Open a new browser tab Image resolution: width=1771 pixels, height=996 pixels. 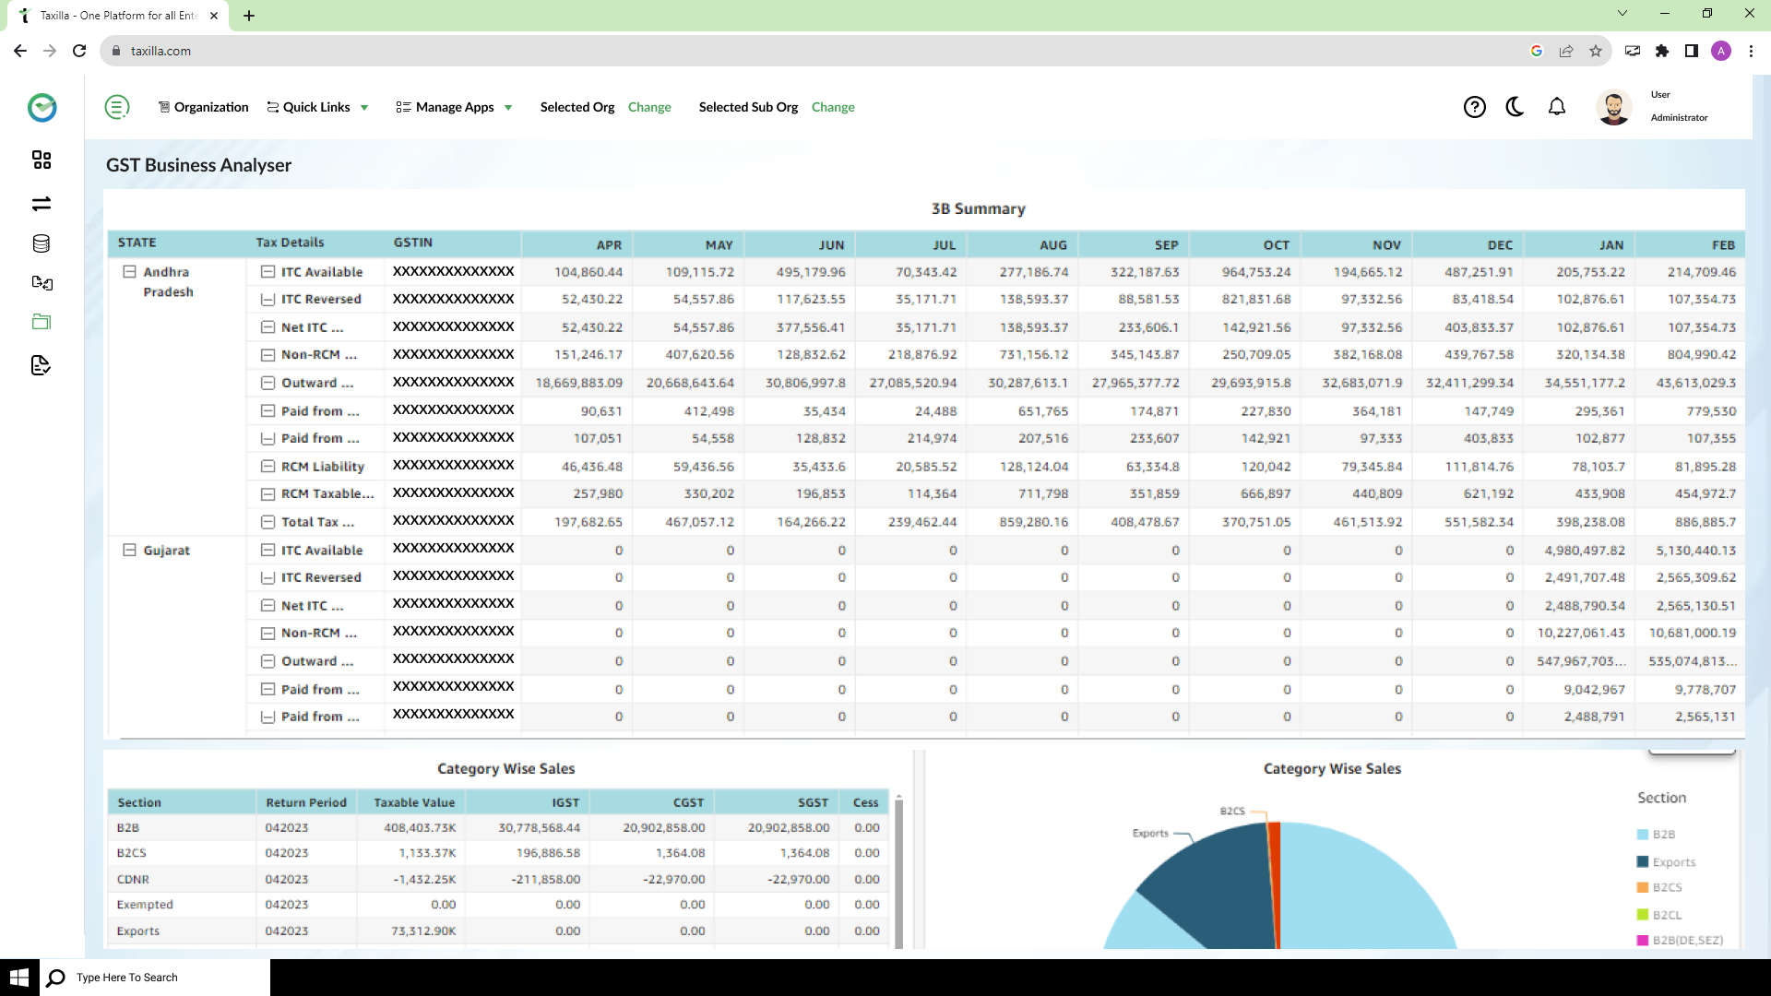[x=249, y=16]
